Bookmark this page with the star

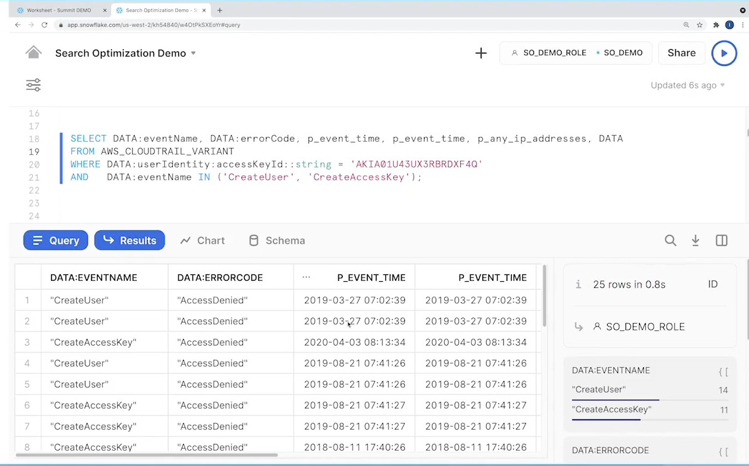700,25
